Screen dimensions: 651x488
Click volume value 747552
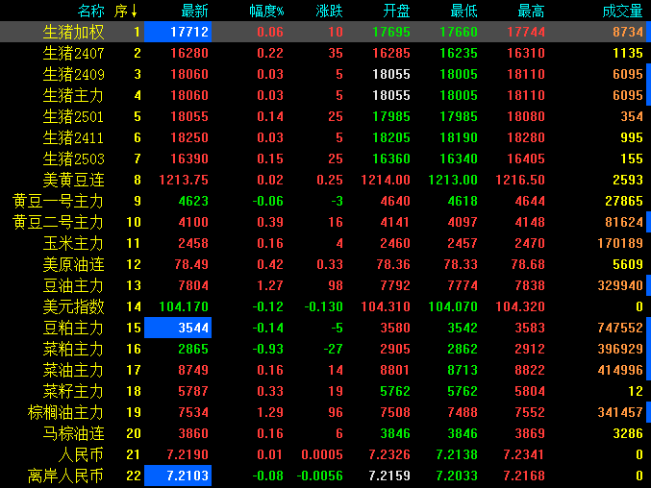[x=620, y=328]
